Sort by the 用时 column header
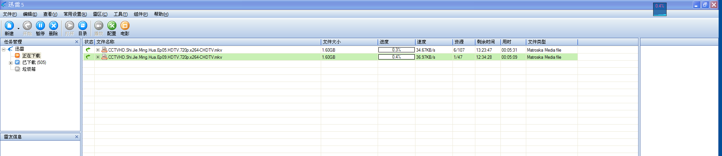Viewport: 722px width, 156px height. coord(513,42)
